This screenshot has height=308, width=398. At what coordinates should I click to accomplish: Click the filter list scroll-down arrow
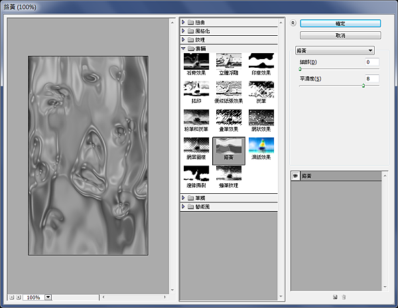[281, 296]
